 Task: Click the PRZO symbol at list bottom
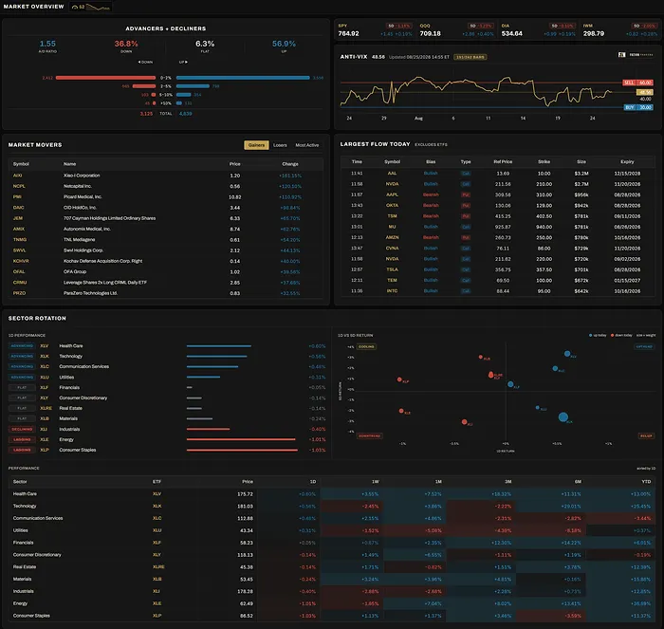coord(19,293)
